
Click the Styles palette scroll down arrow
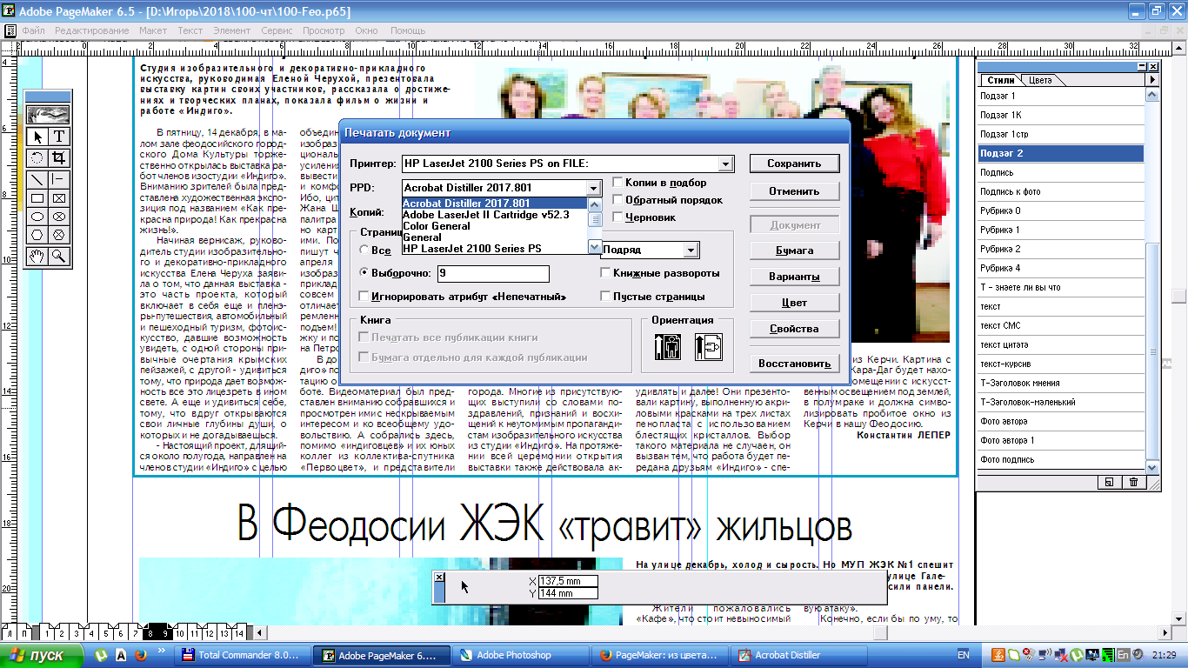pyautogui.click(x=1154, y=467)
